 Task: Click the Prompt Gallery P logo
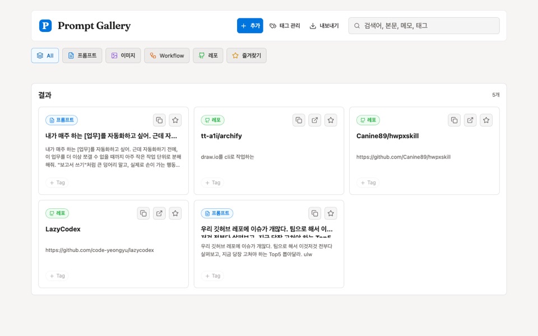coord(45,26)
